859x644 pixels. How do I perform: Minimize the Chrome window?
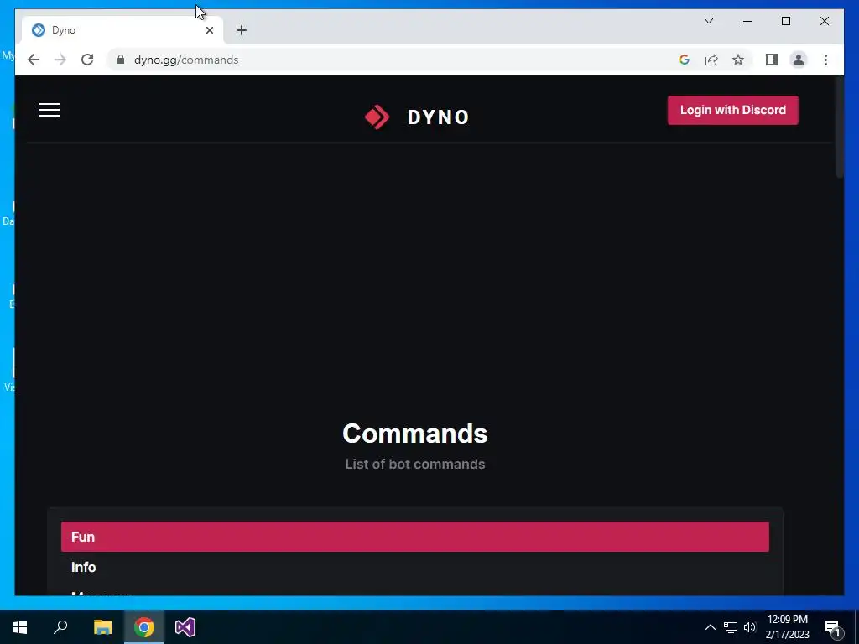click(747, 21)
